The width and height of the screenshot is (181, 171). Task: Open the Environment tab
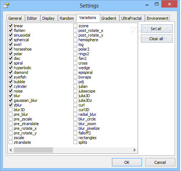pos(157,18)
